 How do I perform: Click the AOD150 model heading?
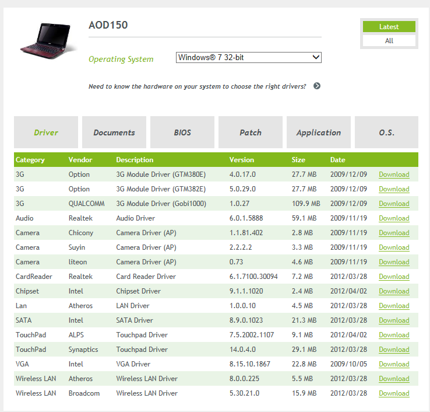click(108, 25)
